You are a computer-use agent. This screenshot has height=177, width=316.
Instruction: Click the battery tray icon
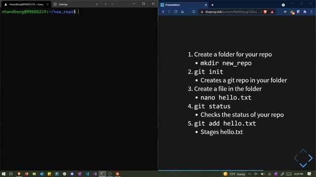(x=263, y=174)
